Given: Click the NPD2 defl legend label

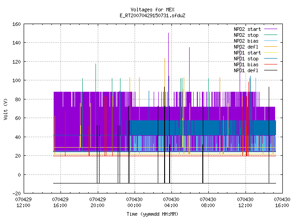Looking at the screenshot, I should coord(246,47).
